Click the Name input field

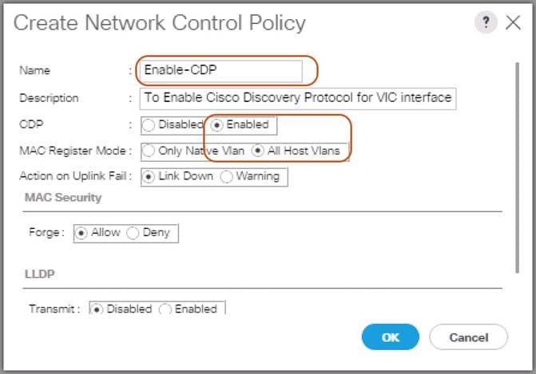point(221,71)
